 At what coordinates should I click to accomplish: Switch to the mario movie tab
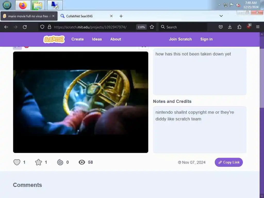[x=29, y=16]
